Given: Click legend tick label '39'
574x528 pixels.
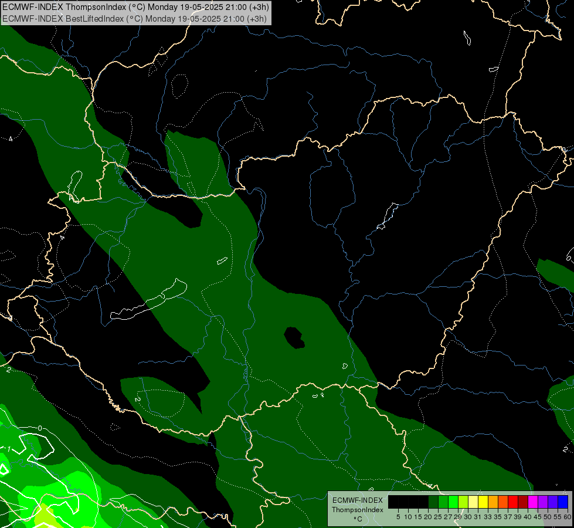Looking at the screenshot, I should [518, 517].
